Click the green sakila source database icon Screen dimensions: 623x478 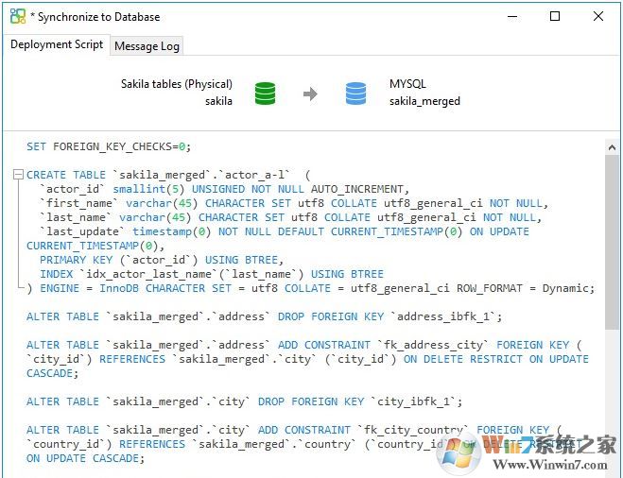tap(265, 94)
